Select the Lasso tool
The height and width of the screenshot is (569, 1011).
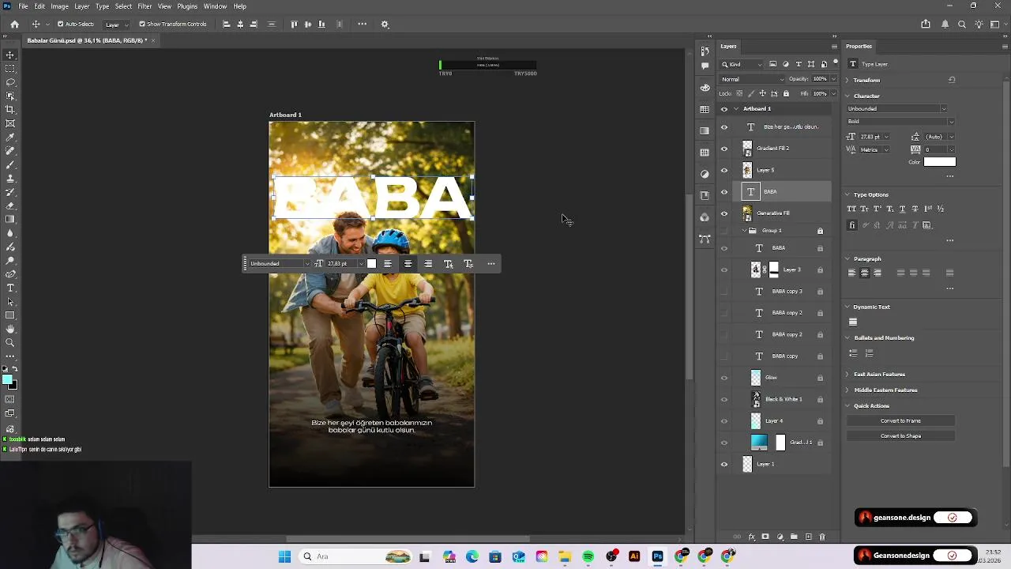[x=10, y=82]
